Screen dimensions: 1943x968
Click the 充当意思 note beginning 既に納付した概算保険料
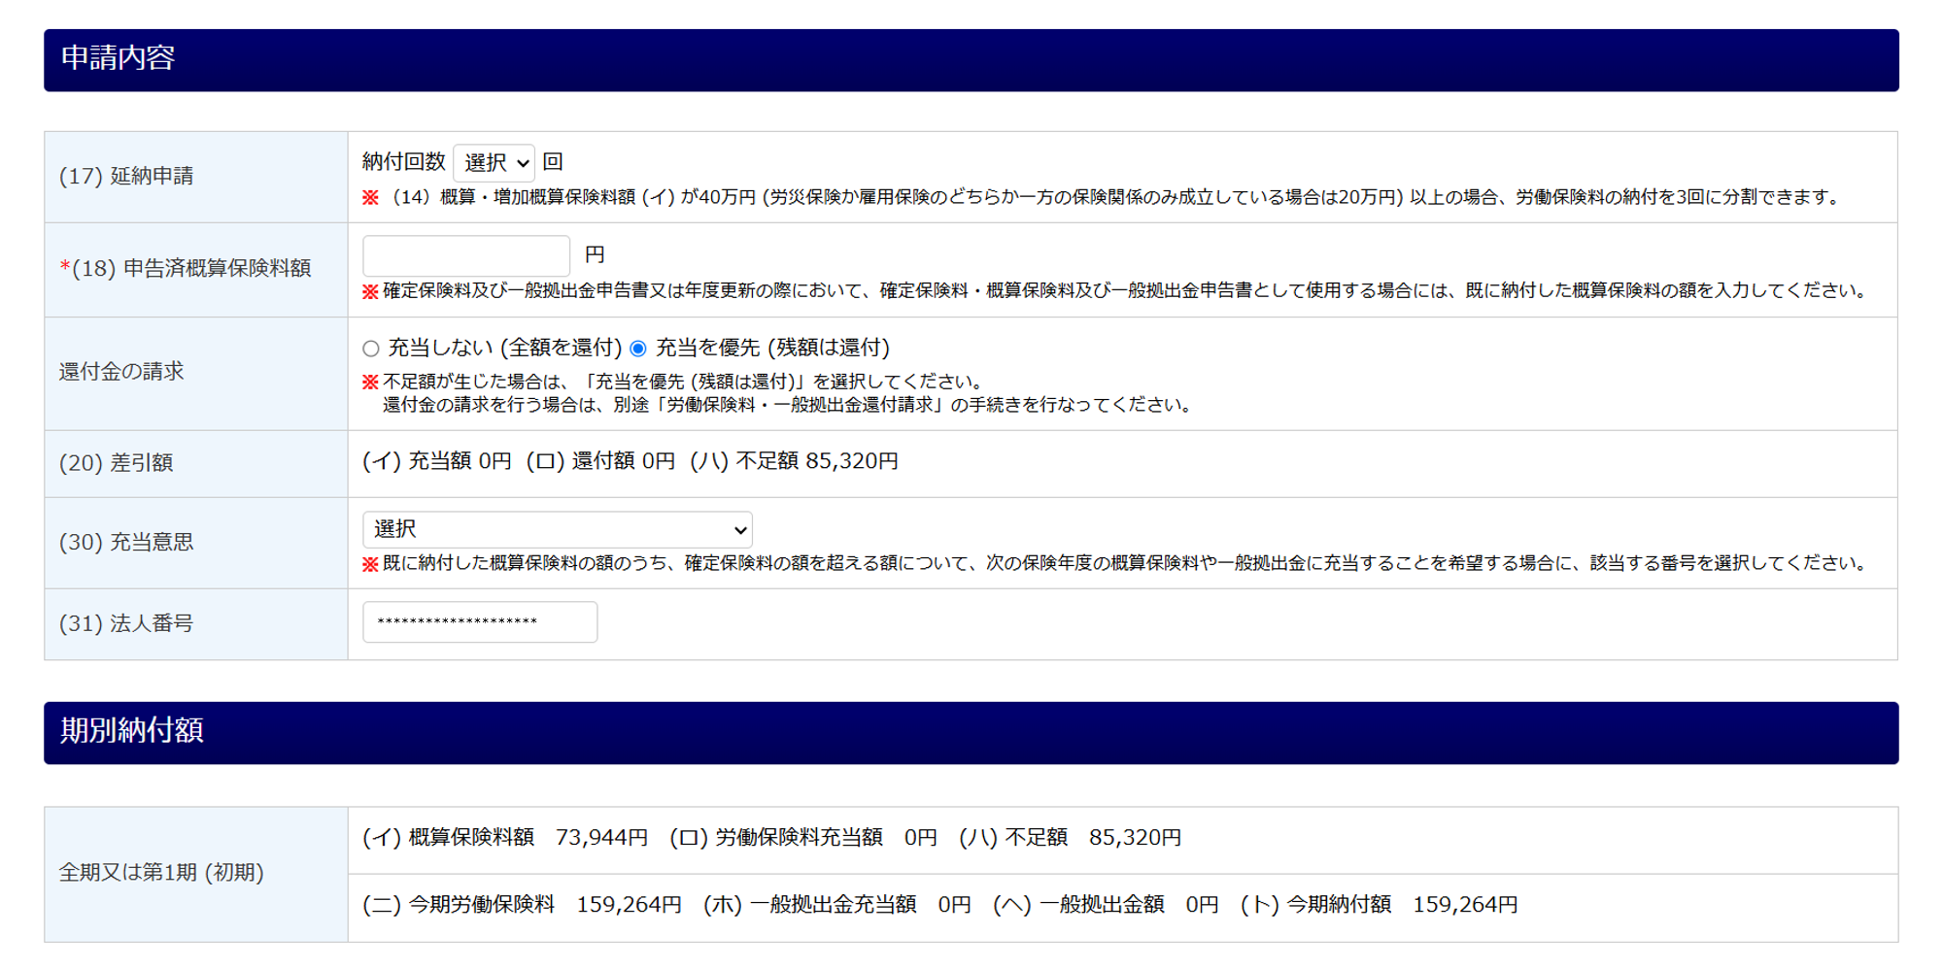pos(1115,563)
